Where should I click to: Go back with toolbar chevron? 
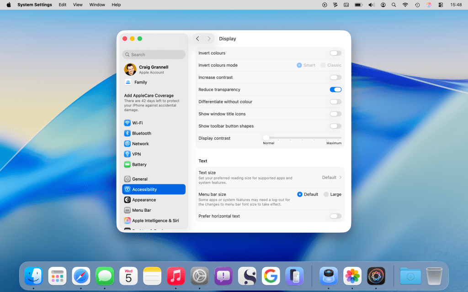(197, 39)
